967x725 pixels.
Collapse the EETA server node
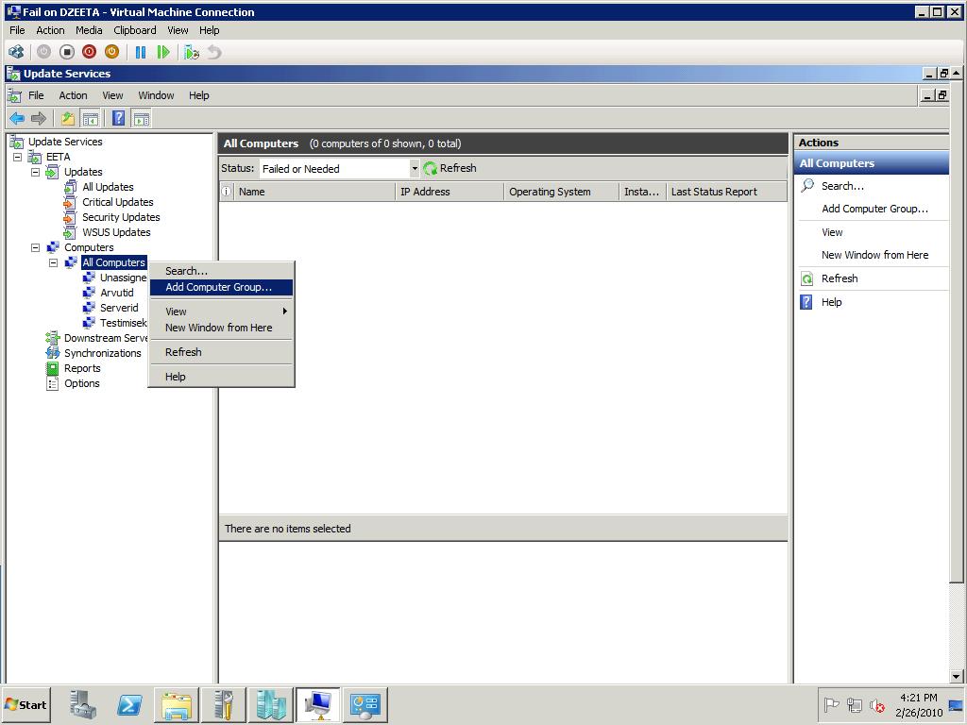point(17,158)
